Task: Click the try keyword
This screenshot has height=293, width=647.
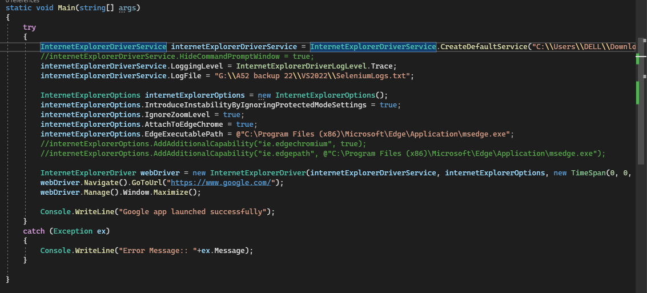Action: [x=29, y=27]
